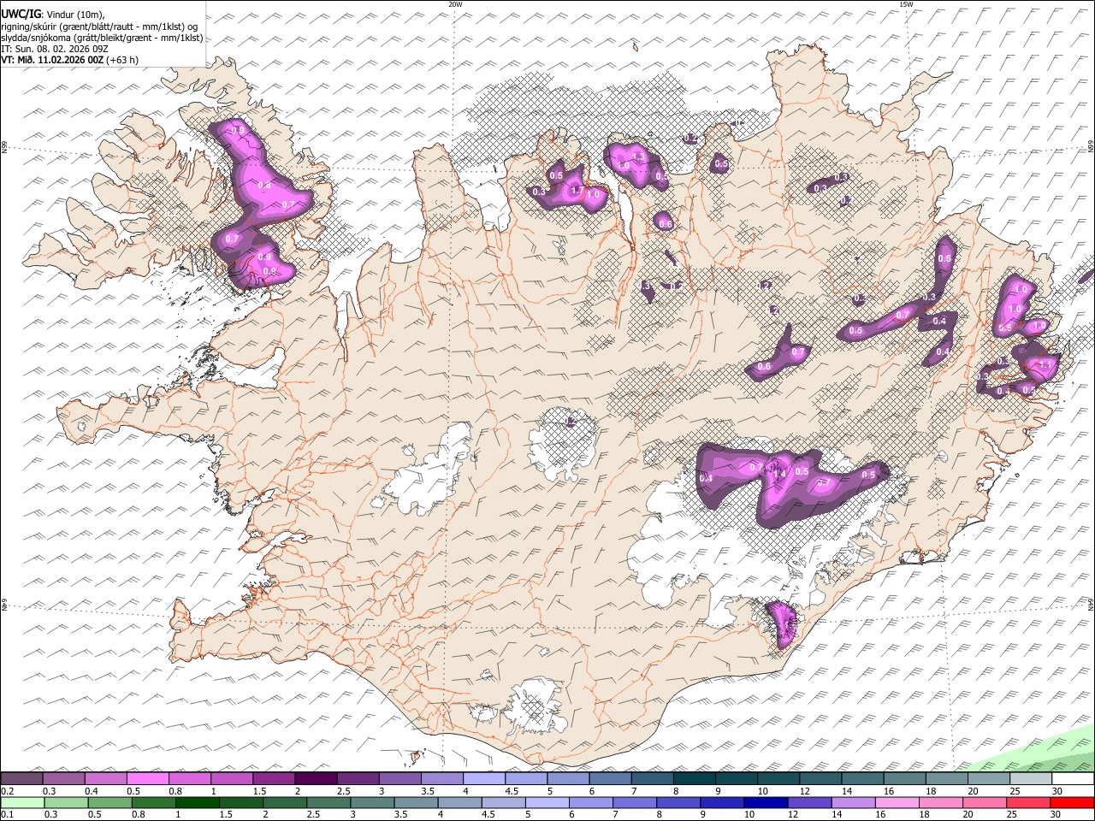This screenshot has height=821, width=1095.
Task: Click the 0.4 label under the upper legend
Action: click(92, 791)
